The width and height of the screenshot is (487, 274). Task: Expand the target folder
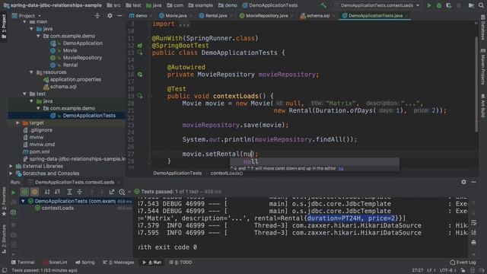pos(18,123)
